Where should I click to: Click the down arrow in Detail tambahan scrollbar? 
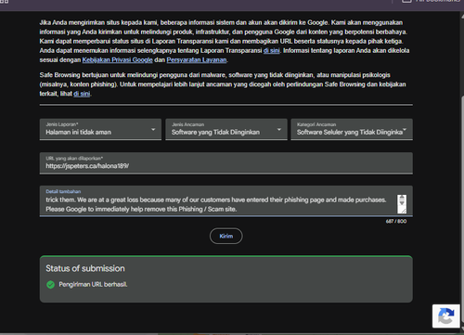tap(402, 203)
